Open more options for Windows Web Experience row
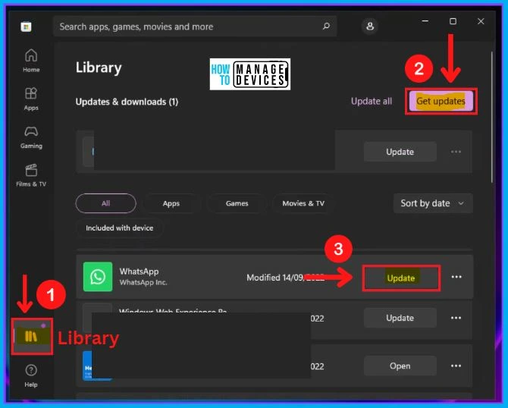Viewport: 508px width, 408px height. point(456,318)
